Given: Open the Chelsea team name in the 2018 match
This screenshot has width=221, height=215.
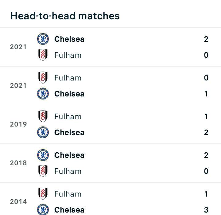Looking at the screenshot, I should pyautogui.click(x=69, y=155).
